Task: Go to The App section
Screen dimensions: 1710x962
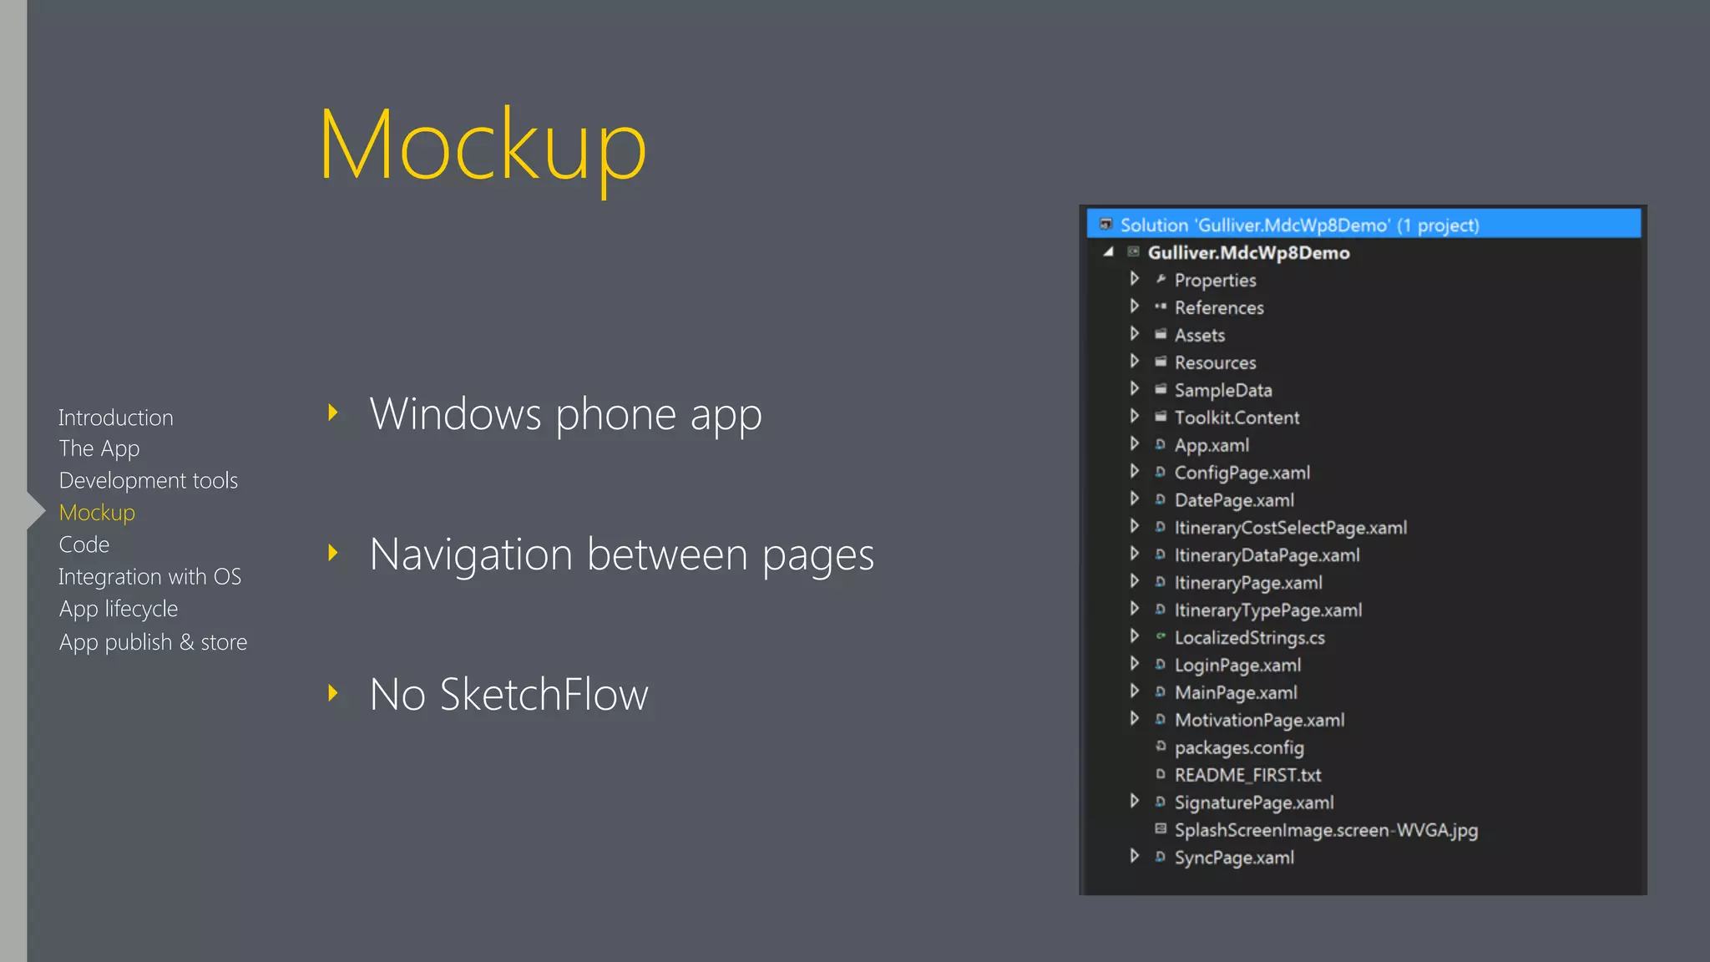Action: pos(99,449)
